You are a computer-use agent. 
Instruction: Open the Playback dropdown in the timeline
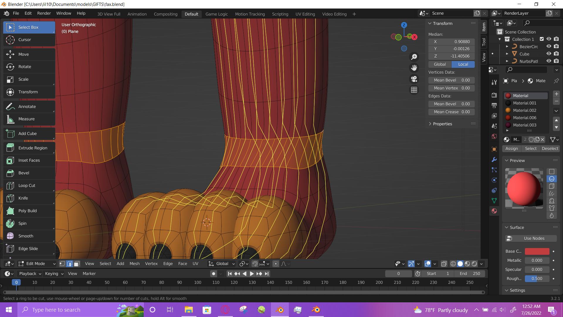tap(29, 273)
